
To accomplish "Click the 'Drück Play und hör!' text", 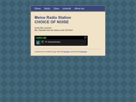I will point(43,28).
